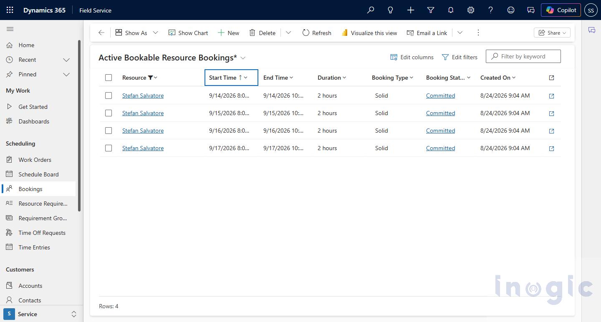The width and height of the screenshot is (601, 322).
Task: Open advanced find funnel icon in top bar
Action: pyautogui.click(x=431, y=10)
